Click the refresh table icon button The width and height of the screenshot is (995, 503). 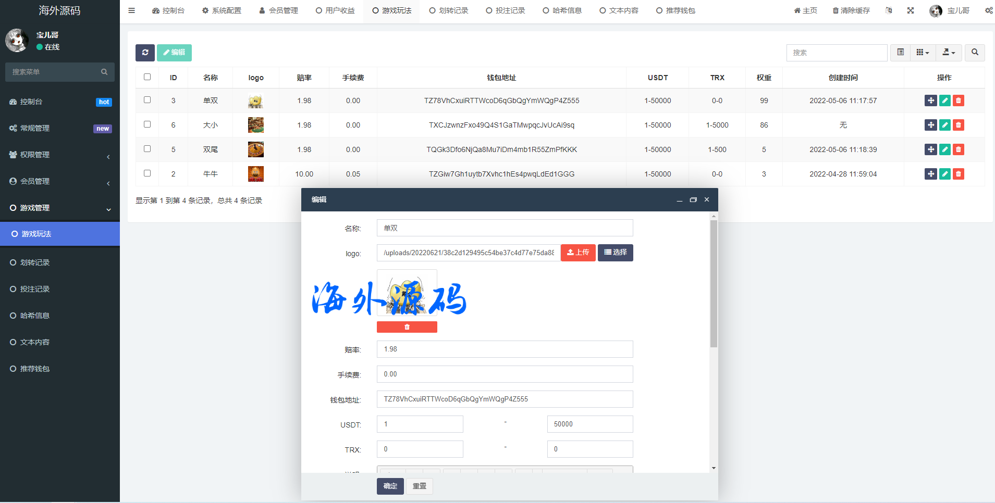[x=145, y=53]
